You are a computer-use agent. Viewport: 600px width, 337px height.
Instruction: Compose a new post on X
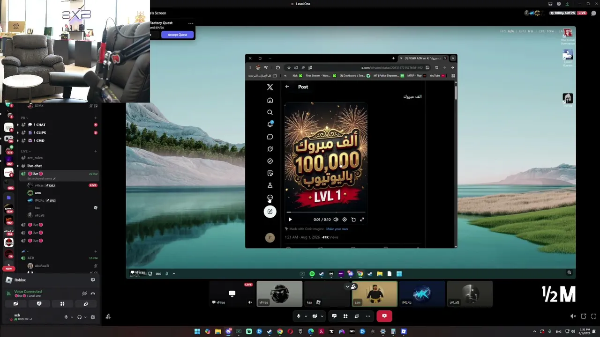[270, 212]
